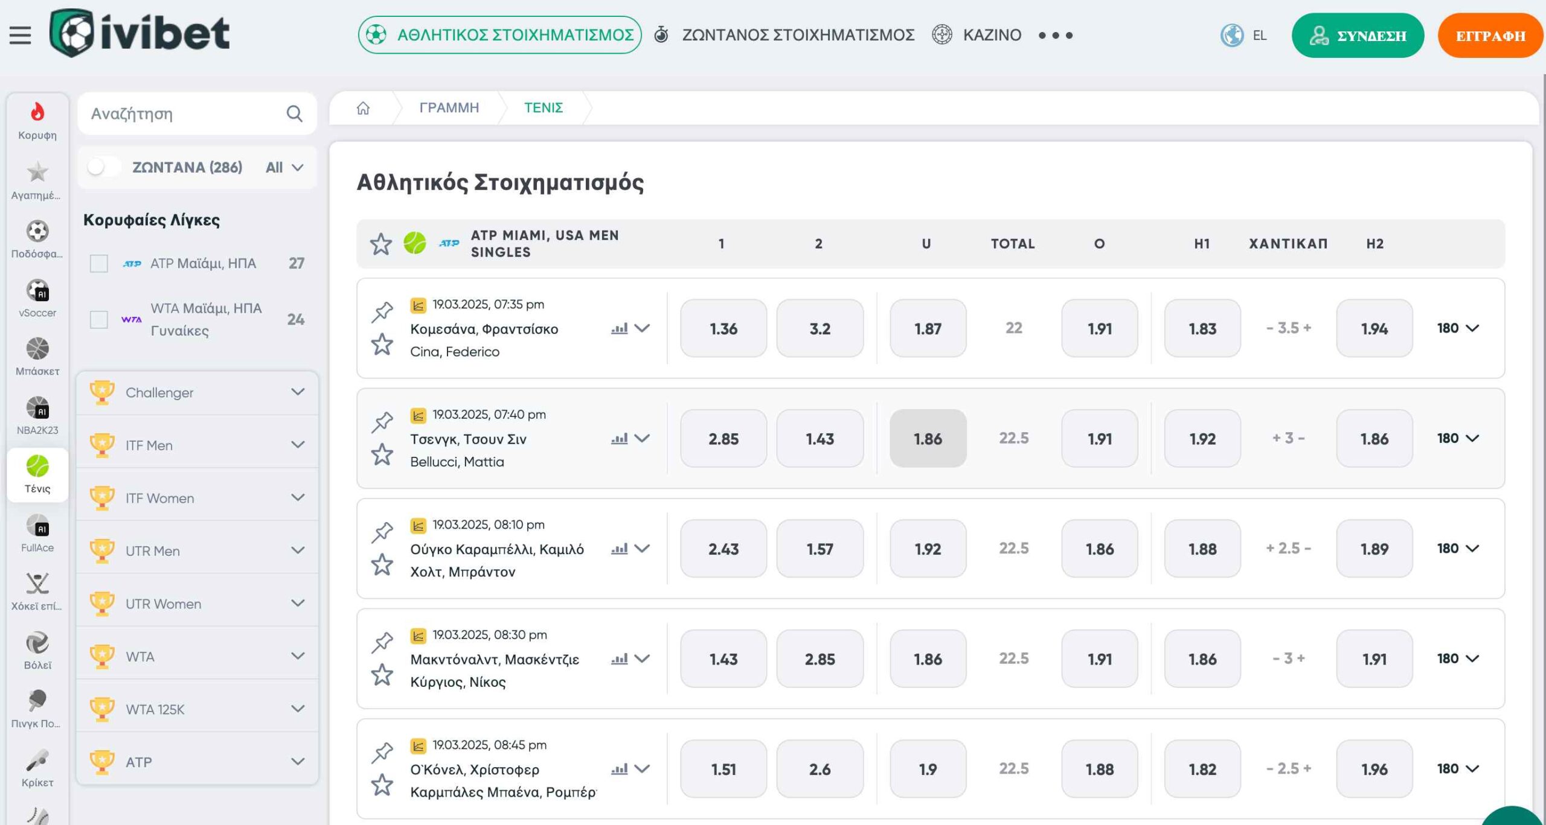Click the orange ΕΓΓΡΑΦΗ register button
1546x825 pixels.
[x=1490, y=36]
